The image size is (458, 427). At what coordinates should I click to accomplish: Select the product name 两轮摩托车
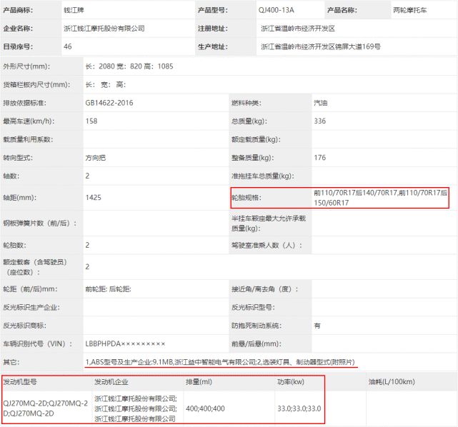410,10
